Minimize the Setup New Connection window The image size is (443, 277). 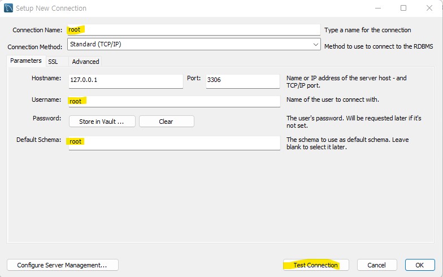(377, 8)
